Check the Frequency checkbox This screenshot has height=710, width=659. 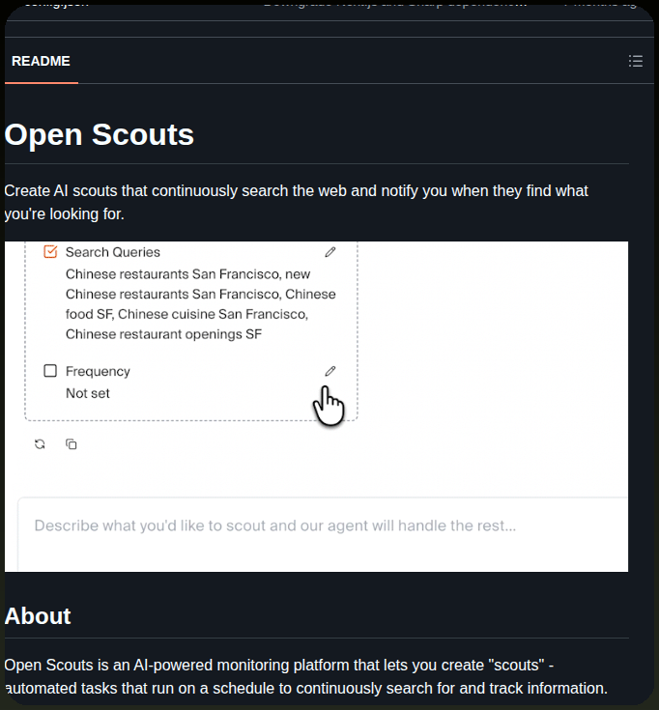pos(50,371)
